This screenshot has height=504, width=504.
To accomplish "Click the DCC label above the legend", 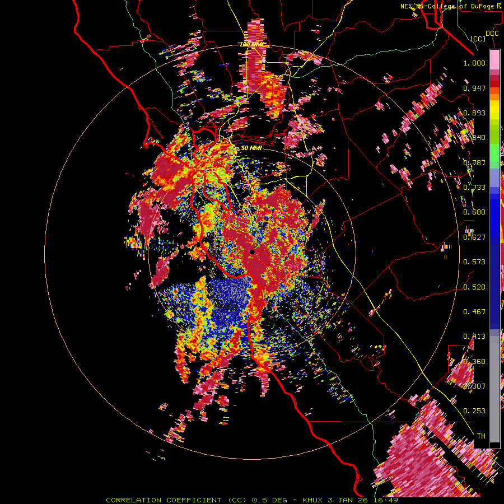I will click(x=492, y=34).
